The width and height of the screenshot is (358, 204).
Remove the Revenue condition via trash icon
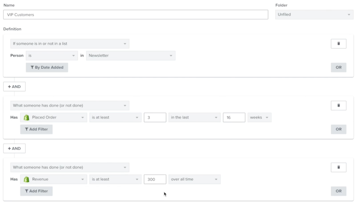338,167
